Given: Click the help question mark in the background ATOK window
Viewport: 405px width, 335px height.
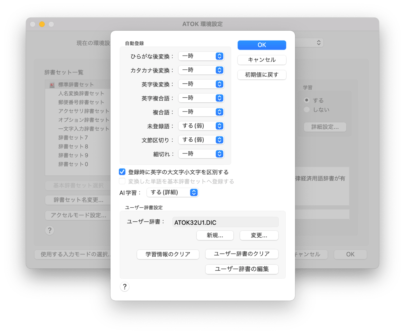Looking at the screenshot, I should 50,230.
